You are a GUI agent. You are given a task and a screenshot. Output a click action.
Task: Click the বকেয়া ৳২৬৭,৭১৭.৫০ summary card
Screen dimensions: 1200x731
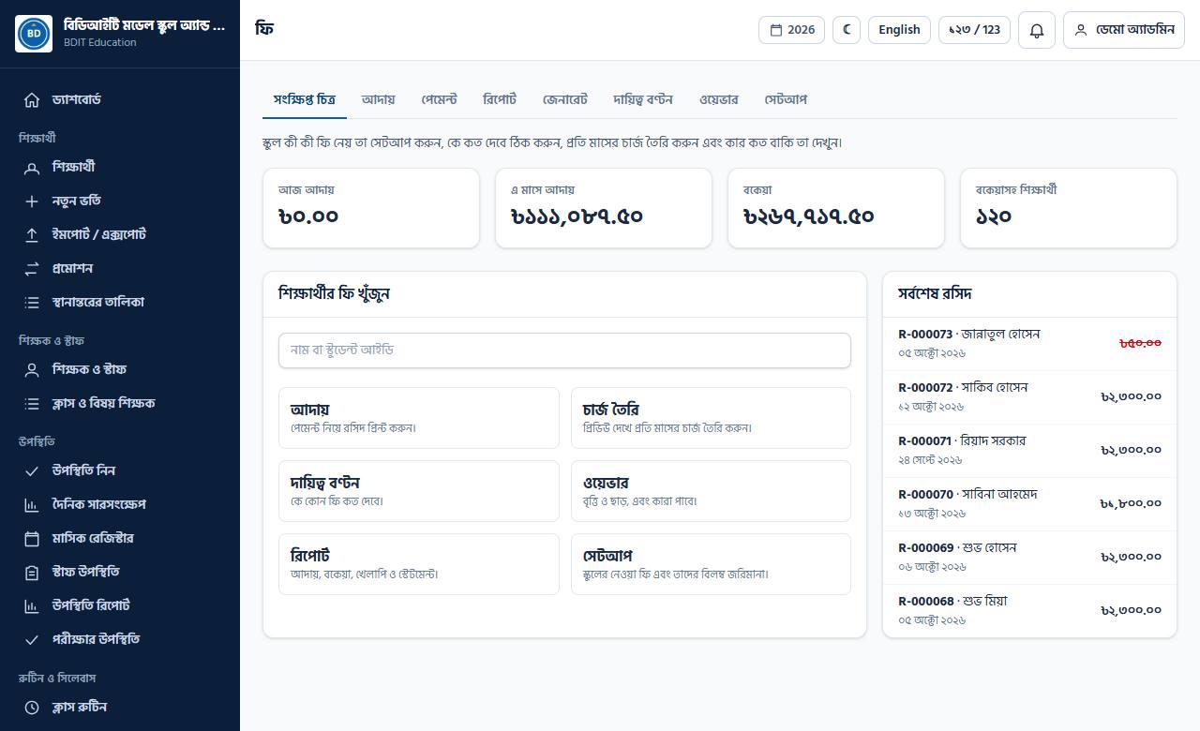tap(836, 208)
